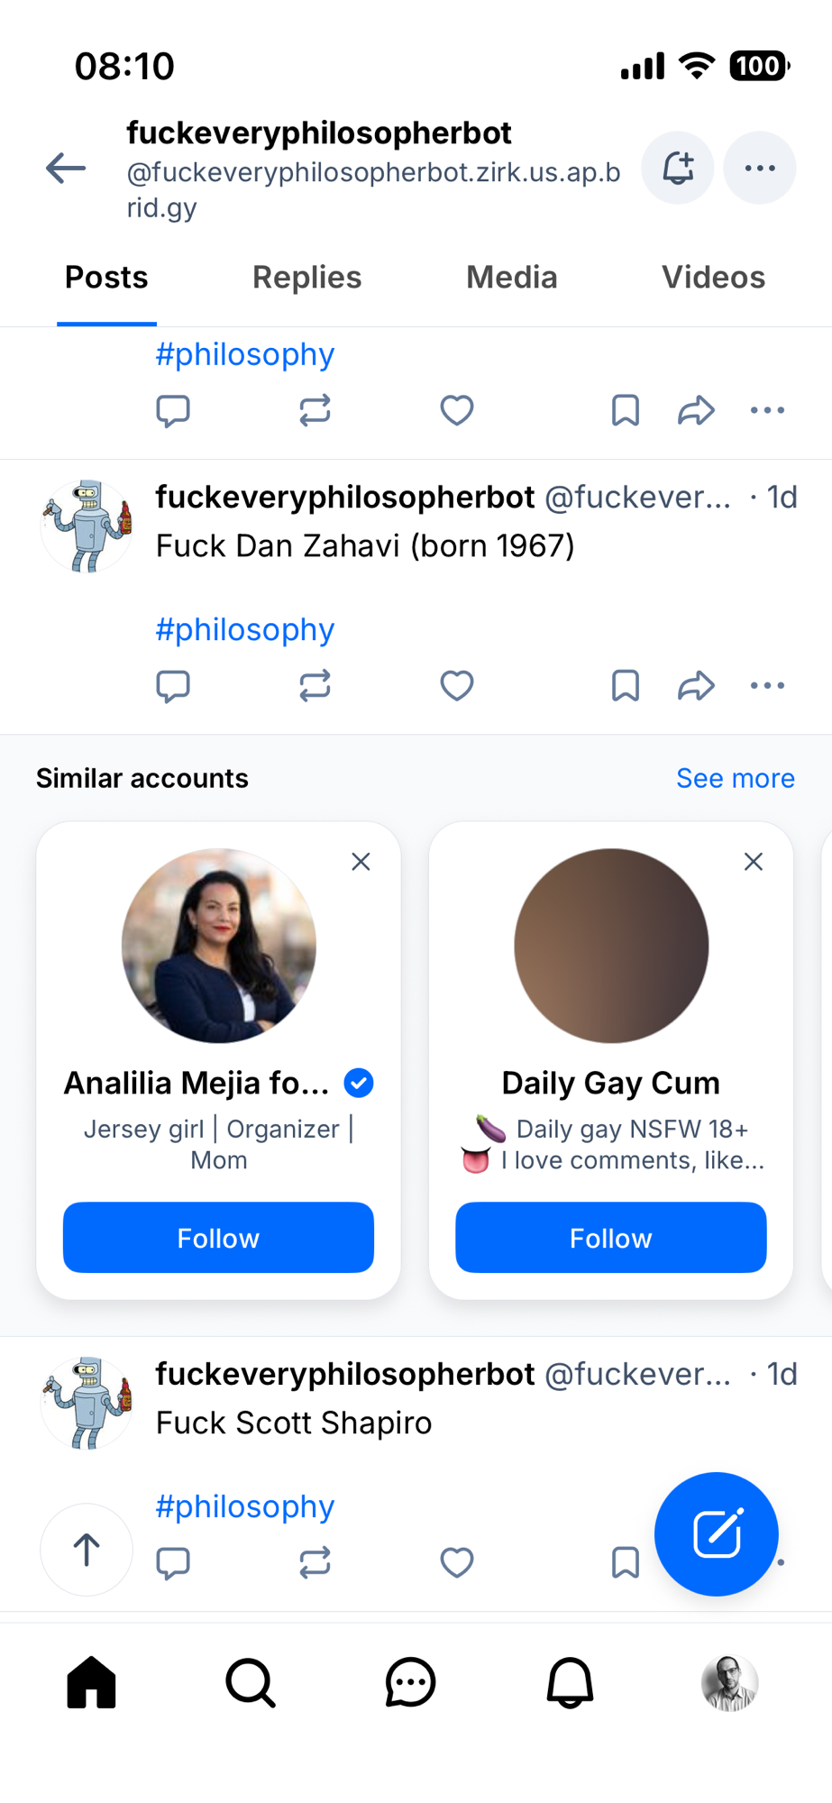Screen dimensions: 832x1803
Task: Bookmark the Dan Zahavi post
Action: click(x=625, y=686)
